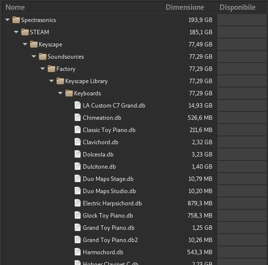Collapse the Keyscape folder arrow

click(x=25, y=44)
